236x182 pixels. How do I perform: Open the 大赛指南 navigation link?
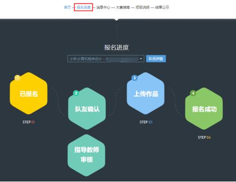(x=123, y=7)
